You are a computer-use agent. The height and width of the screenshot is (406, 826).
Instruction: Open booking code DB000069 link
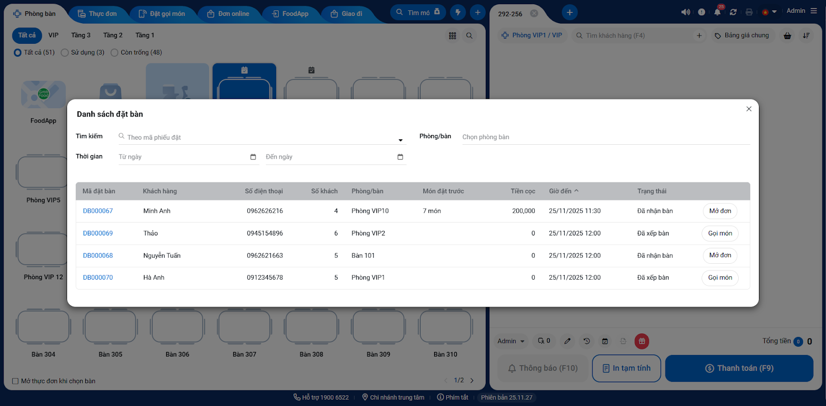click(x=98, y=233)
